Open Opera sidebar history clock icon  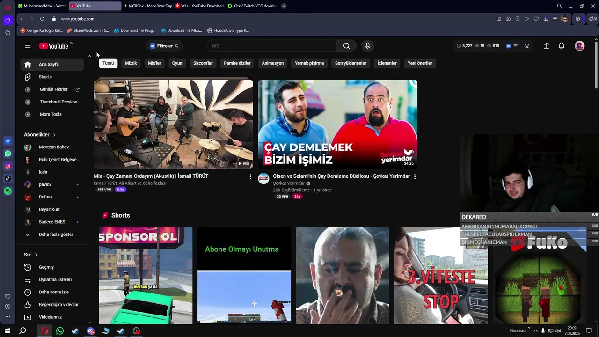click(7, 307)
